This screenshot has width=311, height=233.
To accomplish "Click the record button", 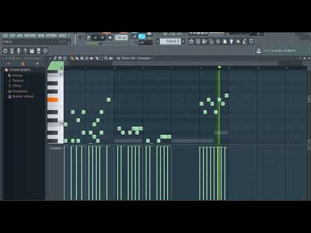I will 110,38.
